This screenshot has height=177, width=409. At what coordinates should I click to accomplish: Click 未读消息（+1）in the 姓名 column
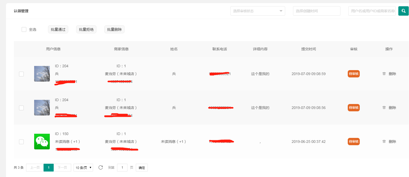click(174, 142)
